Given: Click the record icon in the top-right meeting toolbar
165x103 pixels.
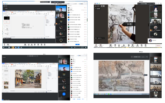Looking at the screenshot, I should pos(133,45).
